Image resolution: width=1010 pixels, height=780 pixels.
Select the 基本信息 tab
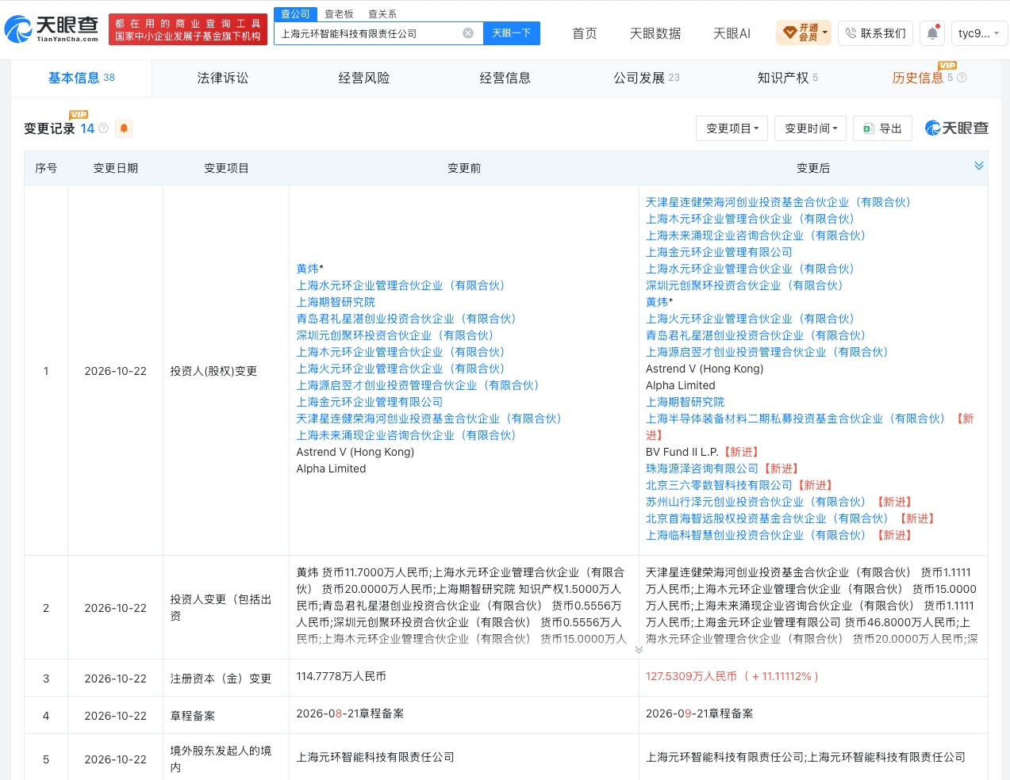[x=82, y=78]
